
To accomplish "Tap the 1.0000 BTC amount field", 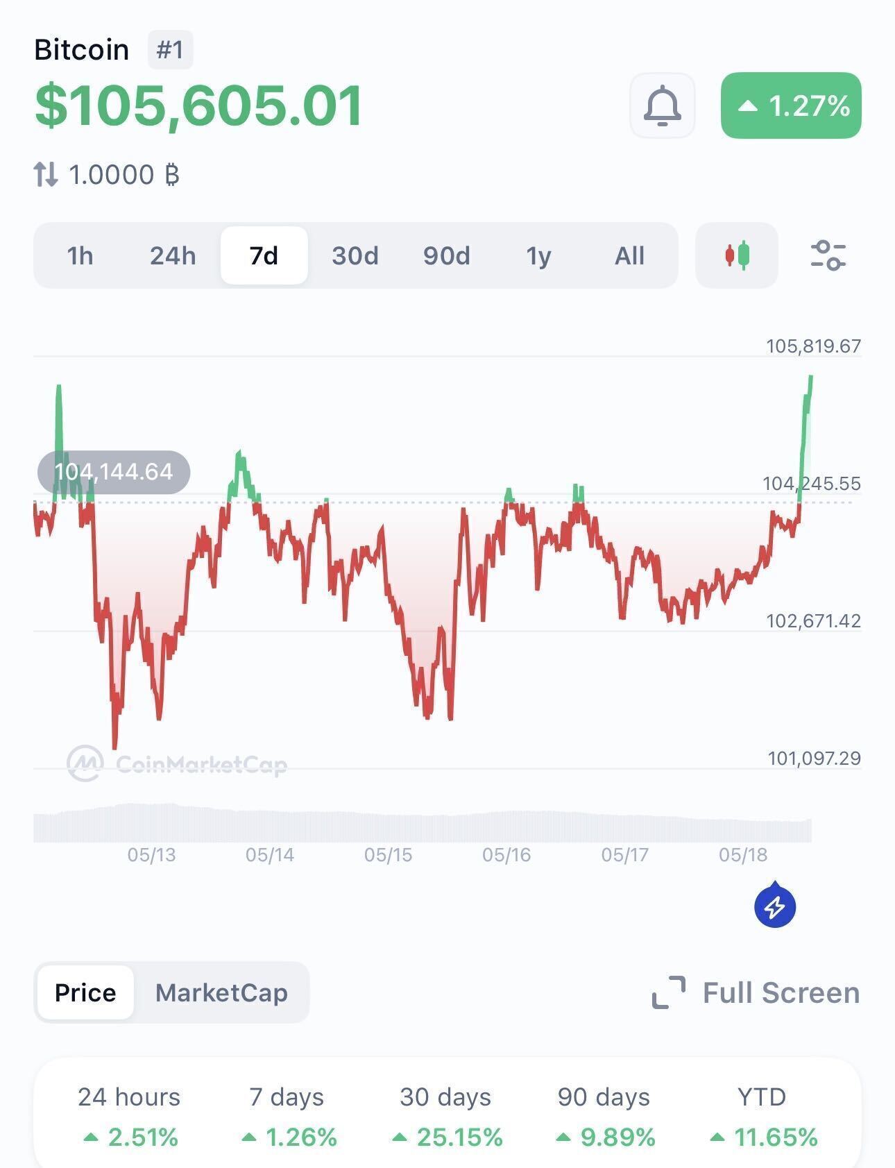I will tap(124, 174).
